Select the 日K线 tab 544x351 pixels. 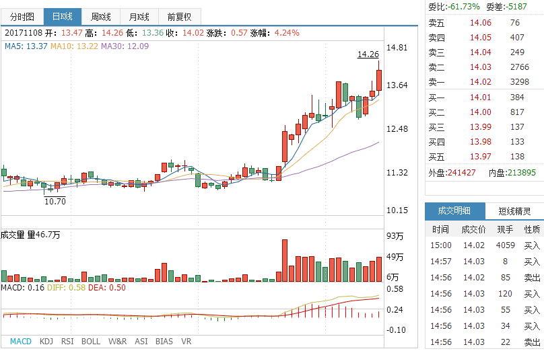pyautogui.click(x=63, y=17)
